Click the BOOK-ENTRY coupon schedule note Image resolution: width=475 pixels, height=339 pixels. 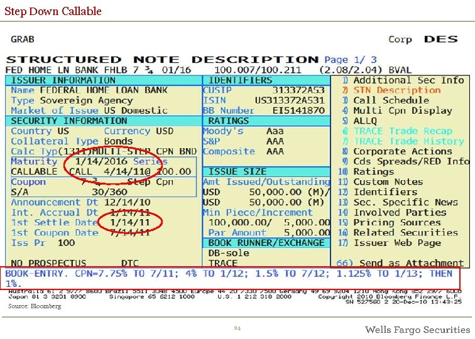point(229,278)
